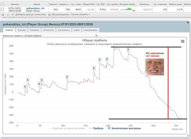
Task: Click the average ROI value 8.5%
Action: [102, 9]
